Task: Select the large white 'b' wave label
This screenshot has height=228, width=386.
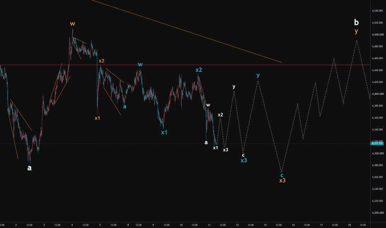Action: tap(356, 22)
